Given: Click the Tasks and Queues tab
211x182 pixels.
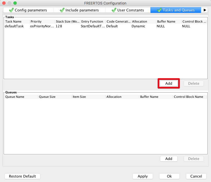Looking at the screenshot, I should pyautogui.click(x=176, y=10).
